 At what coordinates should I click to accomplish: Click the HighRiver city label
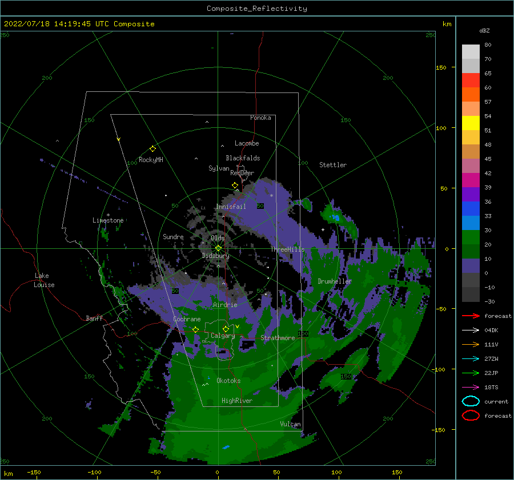[x=237, y=401]
